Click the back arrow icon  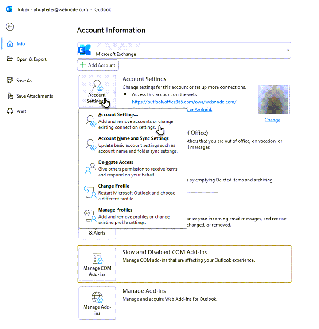(10, 27)
